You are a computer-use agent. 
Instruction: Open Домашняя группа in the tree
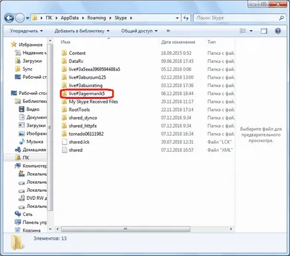[34, 150]
